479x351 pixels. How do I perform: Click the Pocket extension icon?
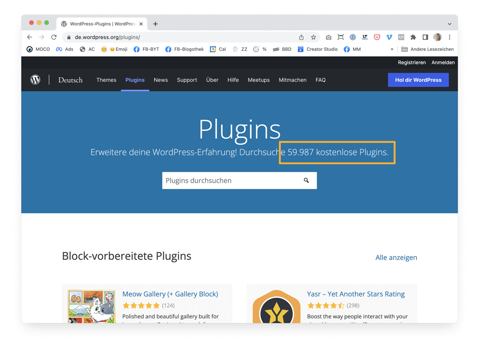(x=377, y=37)
